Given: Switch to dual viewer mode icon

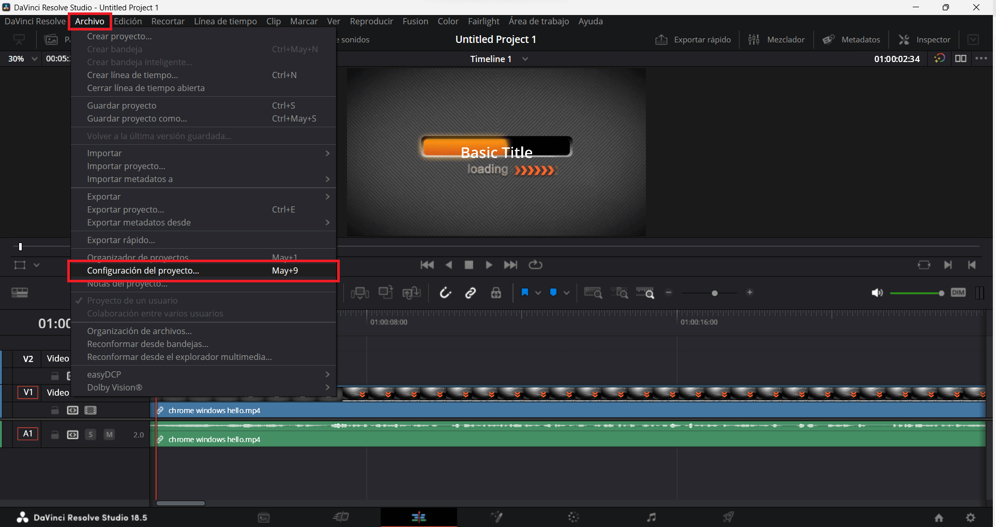Looking at the screenshot, I should (961, 58).
